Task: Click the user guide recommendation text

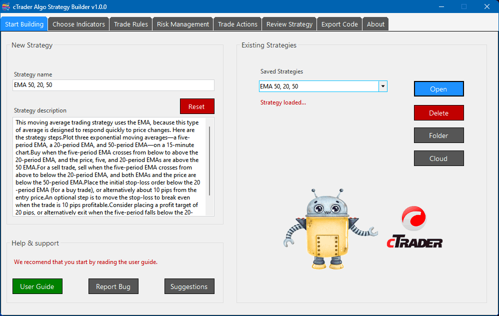Action: click(x=85, y=262)
